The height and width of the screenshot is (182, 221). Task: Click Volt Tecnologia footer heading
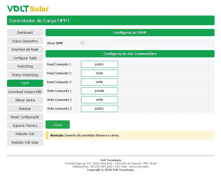coord(111,160)
